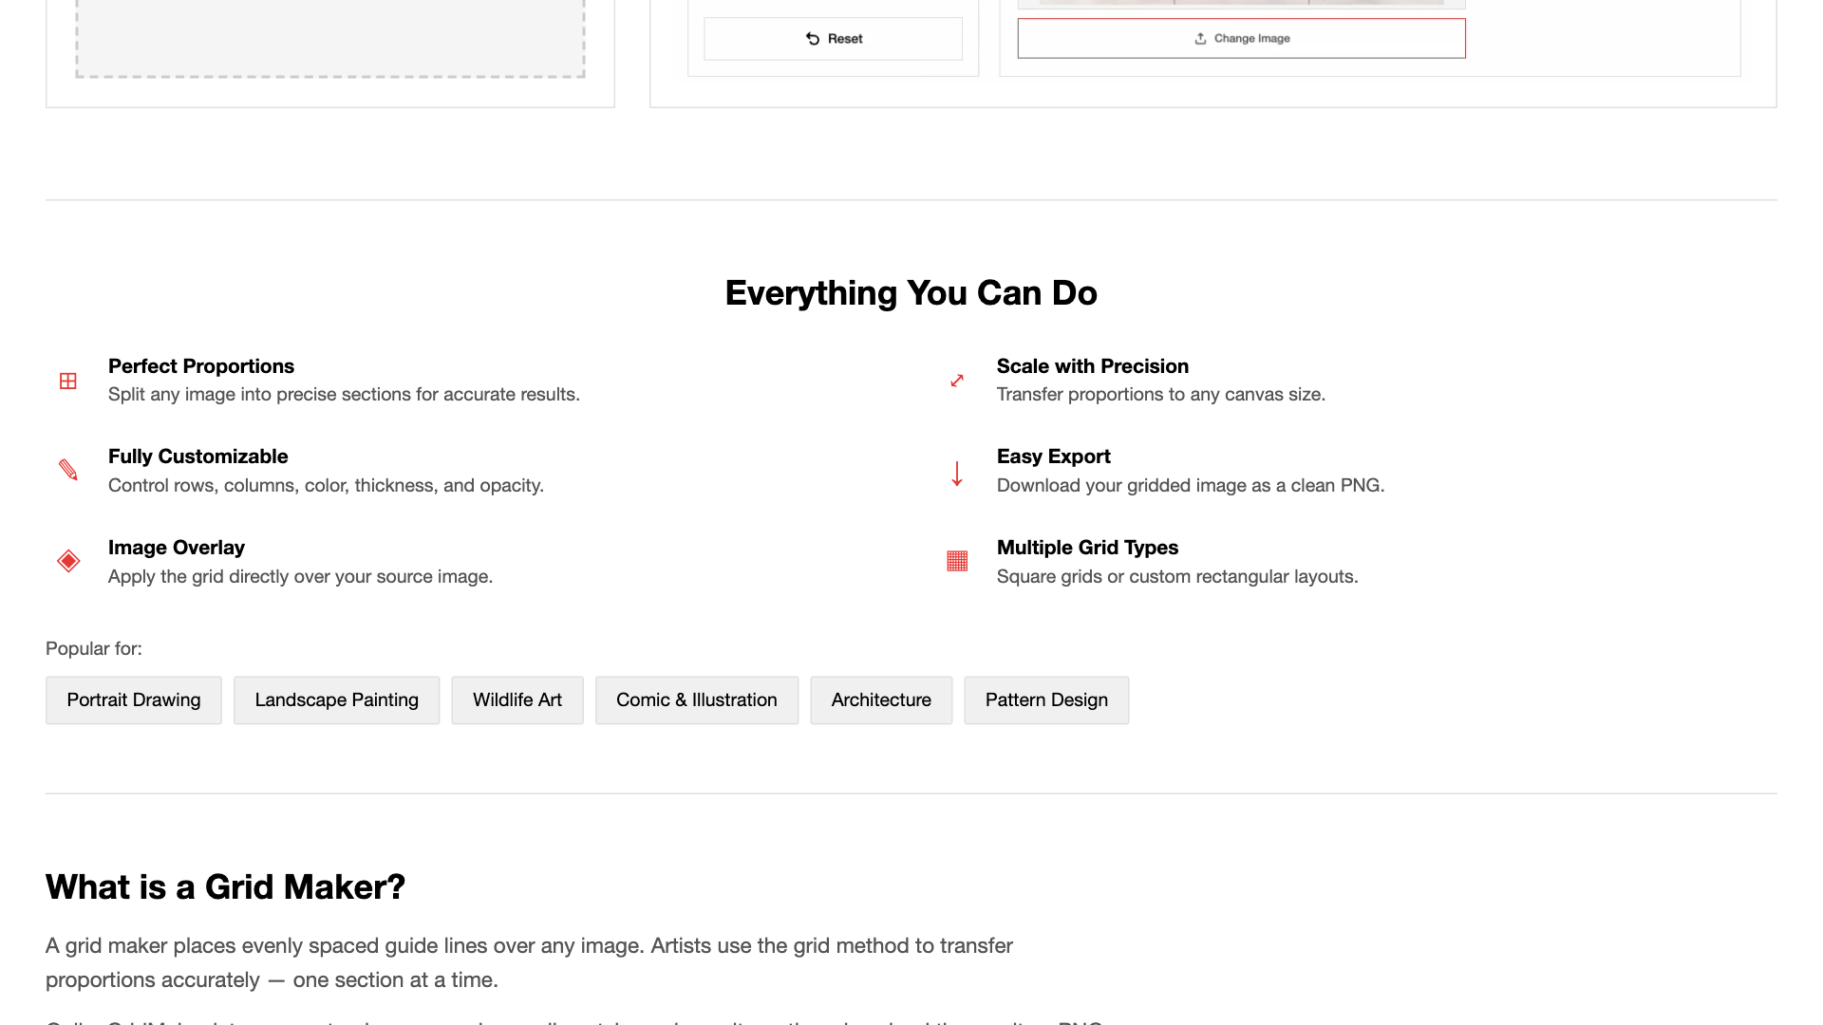Screen dimensions: 1823x1025
Task: Click the Multiple Grid Types heading
Action: point(1087,548)
